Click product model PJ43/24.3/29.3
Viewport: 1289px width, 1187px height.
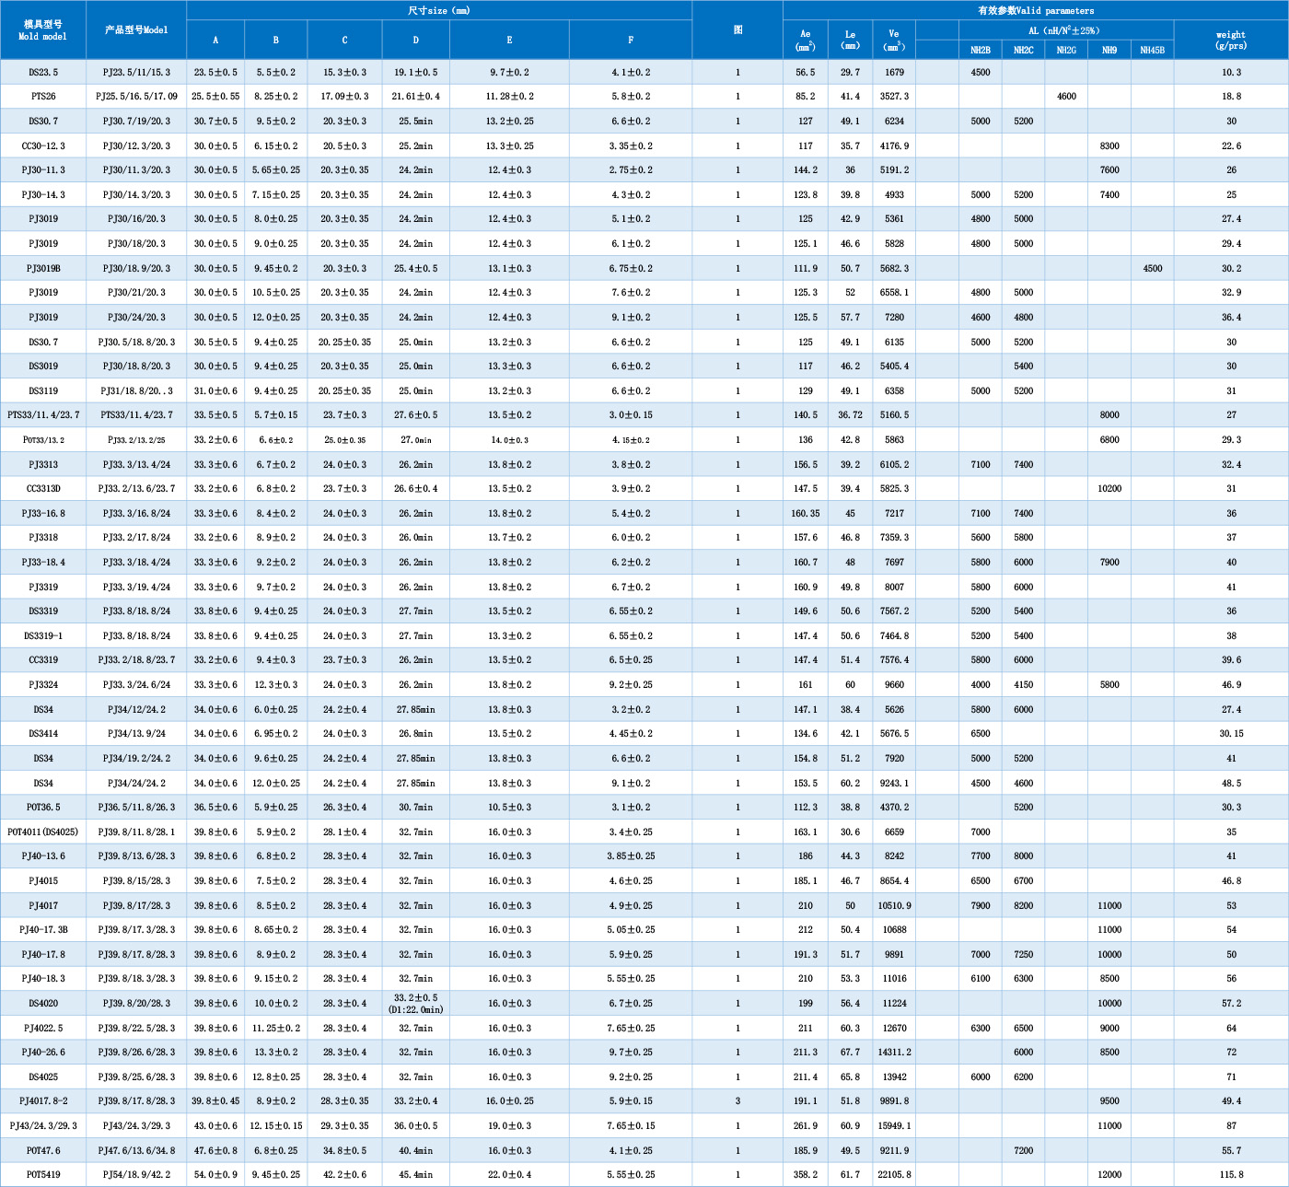[x=136, y=1126]
